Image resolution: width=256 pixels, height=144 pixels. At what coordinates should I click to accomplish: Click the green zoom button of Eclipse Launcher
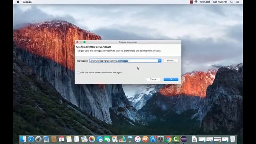(x=84, y=42)
